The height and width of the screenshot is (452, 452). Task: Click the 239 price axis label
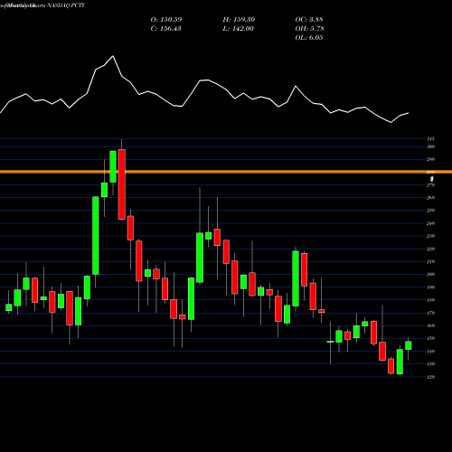(x=430, y=236)
